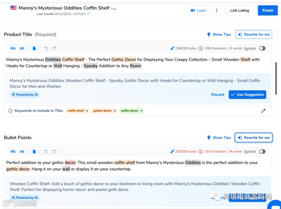Click the coffin decor keyword chip text
The height and width of the screenshot is (209, 281).
click(129, 111)
